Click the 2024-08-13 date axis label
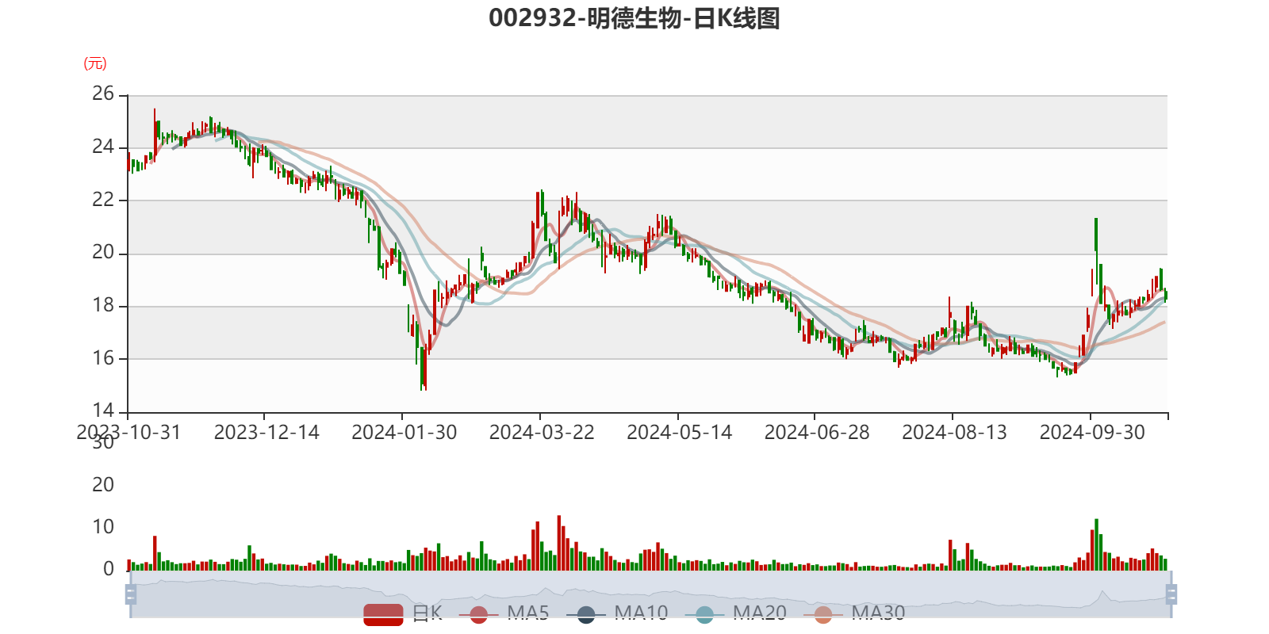 coord(955,433)
